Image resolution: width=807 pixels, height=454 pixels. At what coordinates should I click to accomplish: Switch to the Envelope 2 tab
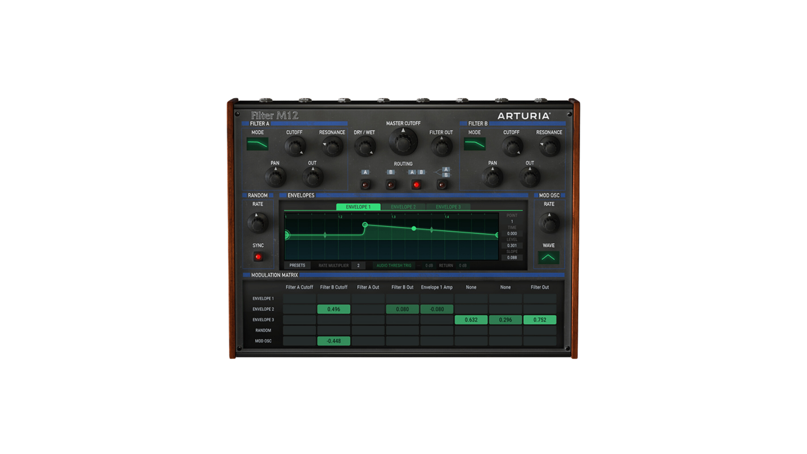tap(403, 207)
